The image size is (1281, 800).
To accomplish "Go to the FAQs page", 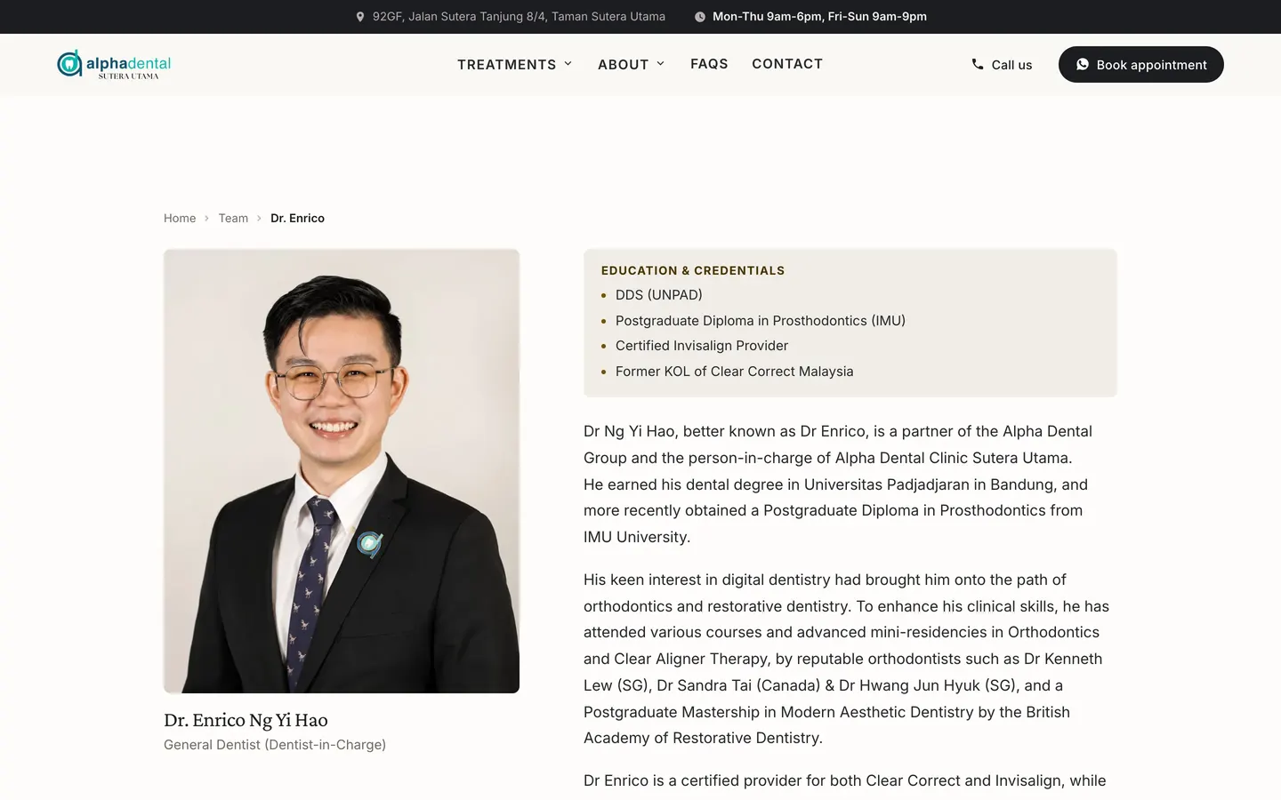I will point(709,64).
